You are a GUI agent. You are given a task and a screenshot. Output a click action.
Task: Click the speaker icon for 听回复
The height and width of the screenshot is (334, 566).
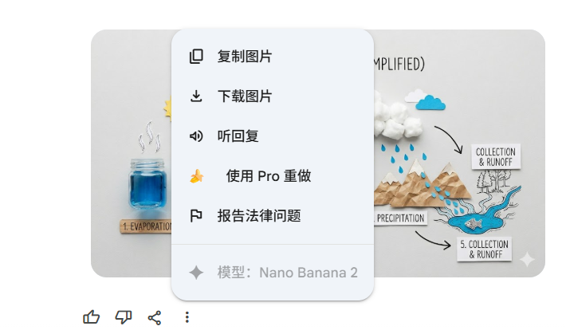tap(196, 136)
